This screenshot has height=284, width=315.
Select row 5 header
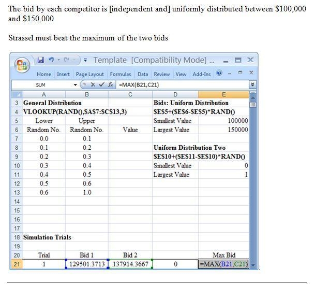[17, 121]
